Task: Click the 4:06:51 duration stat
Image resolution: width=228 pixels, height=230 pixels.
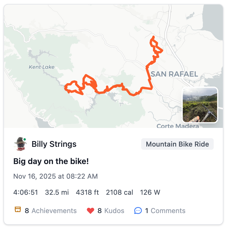Action: 26,192
